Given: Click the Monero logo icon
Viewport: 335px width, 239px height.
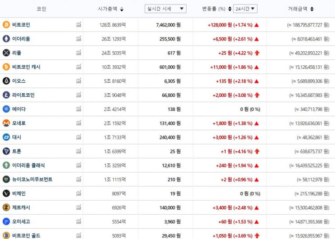Looking at the screenshot, I should (6, 123).
